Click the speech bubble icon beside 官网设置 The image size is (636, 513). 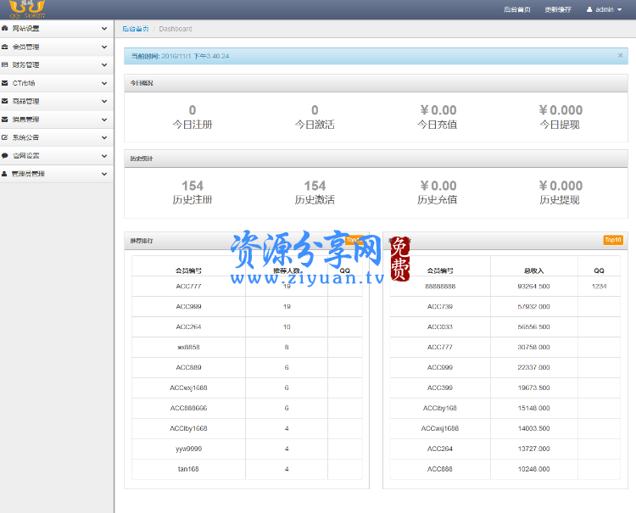pyautogui.click(x=5, y=156)
